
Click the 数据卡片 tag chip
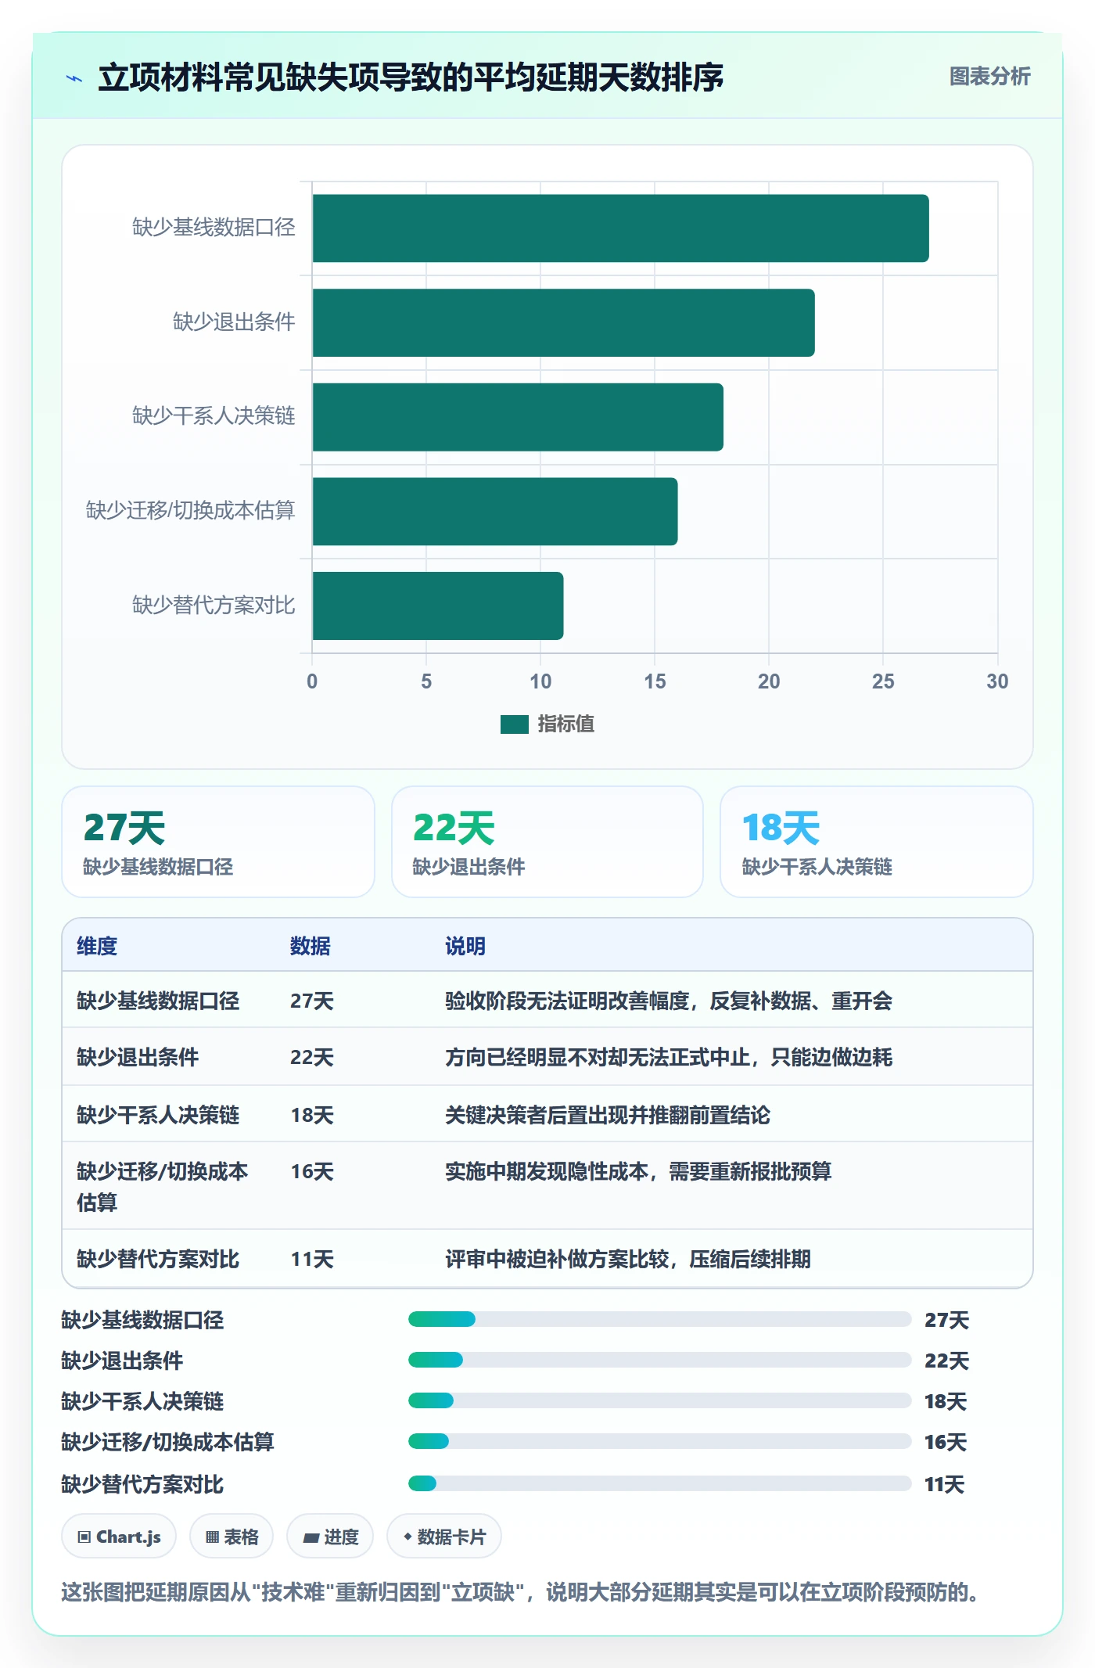[x=444, y=1537]
